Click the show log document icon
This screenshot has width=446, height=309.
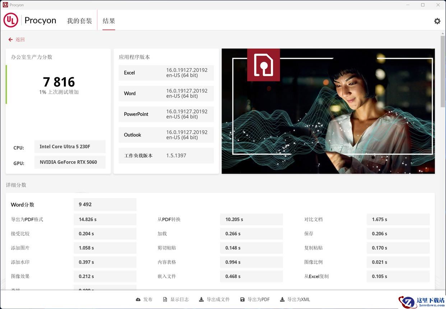click(165, 299)
